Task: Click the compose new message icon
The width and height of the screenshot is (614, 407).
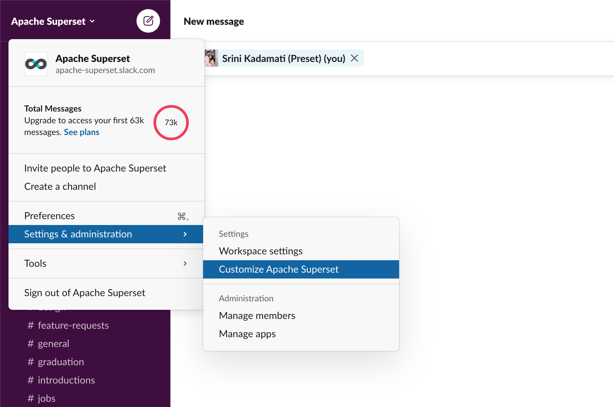Action: (x=148, y=21)
